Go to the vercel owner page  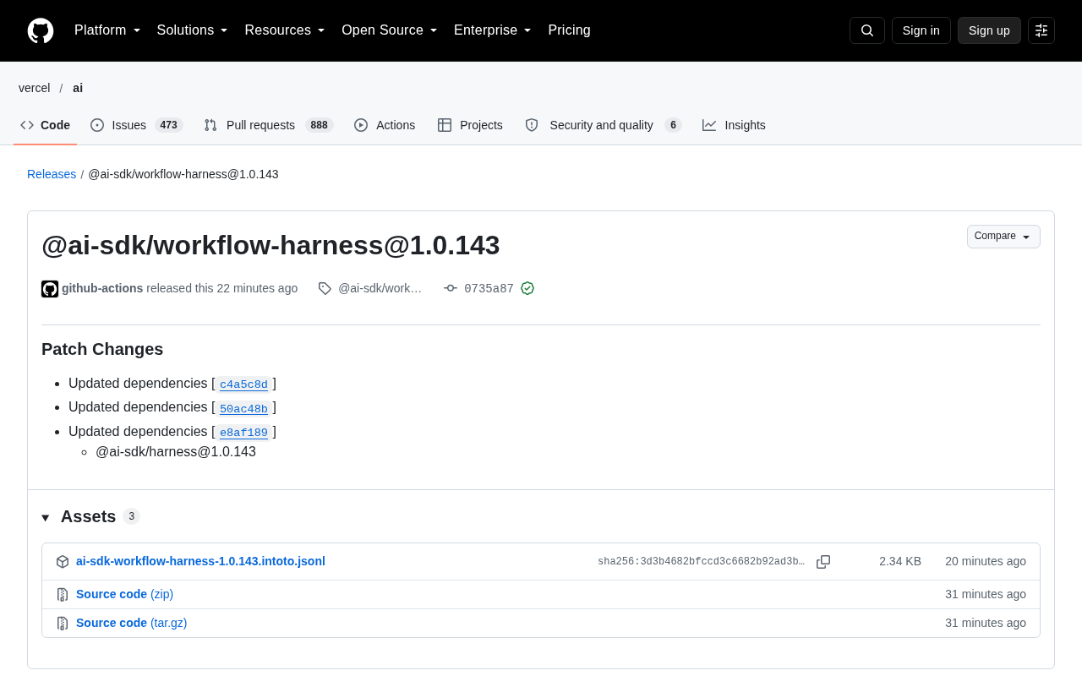click(35, 88)
